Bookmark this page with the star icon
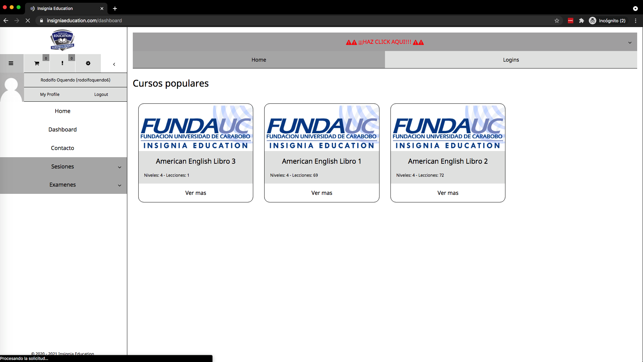643x362 pixels. point(557,21)
